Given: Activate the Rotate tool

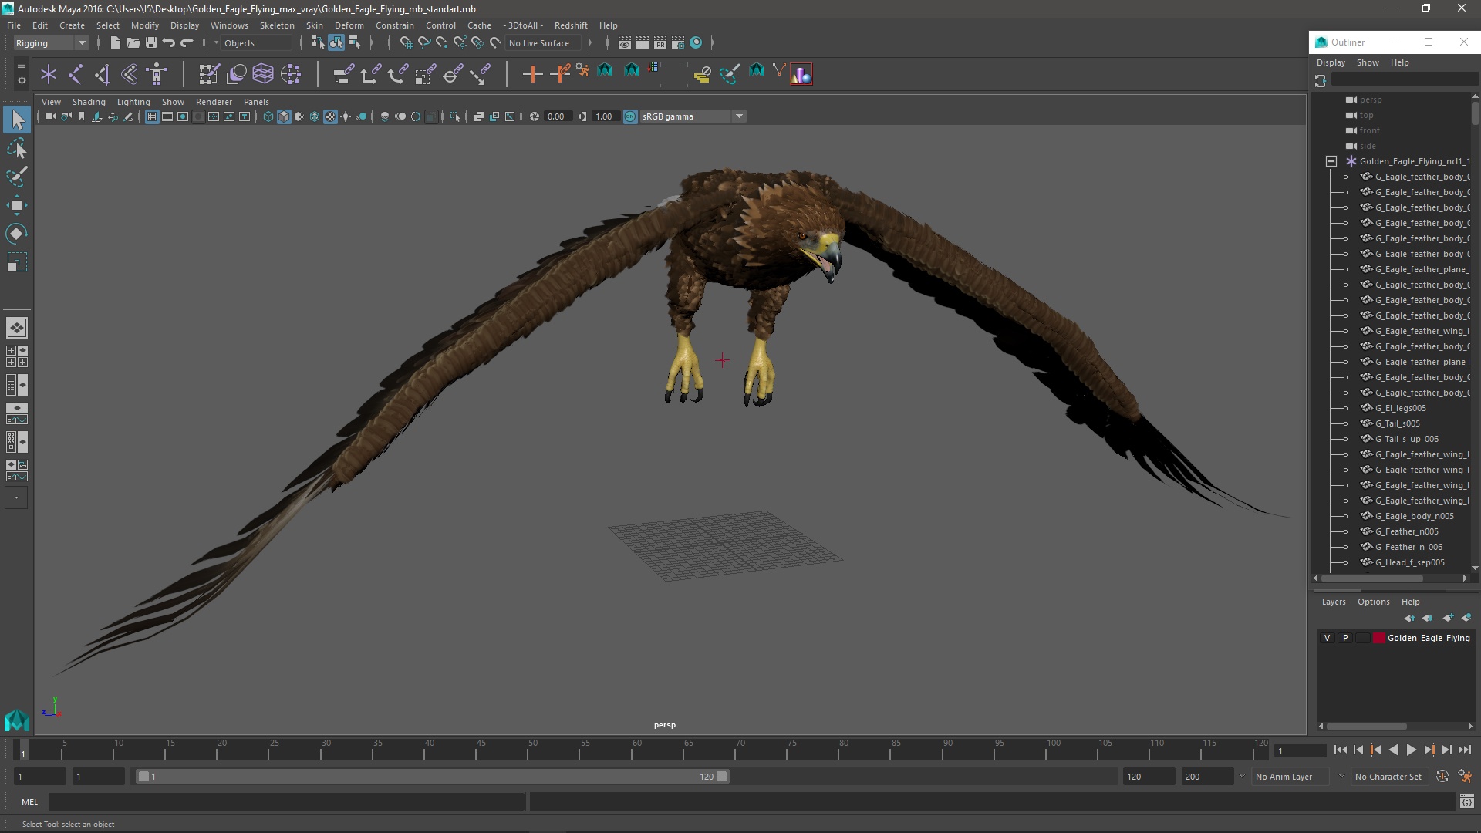Looking at the screenshot, I should click(x=17, y=234).
